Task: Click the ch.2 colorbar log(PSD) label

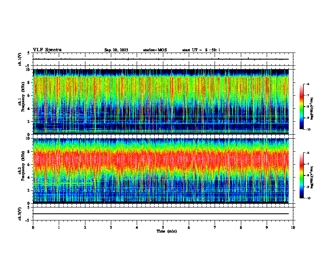Action: (x=312, y=177)
